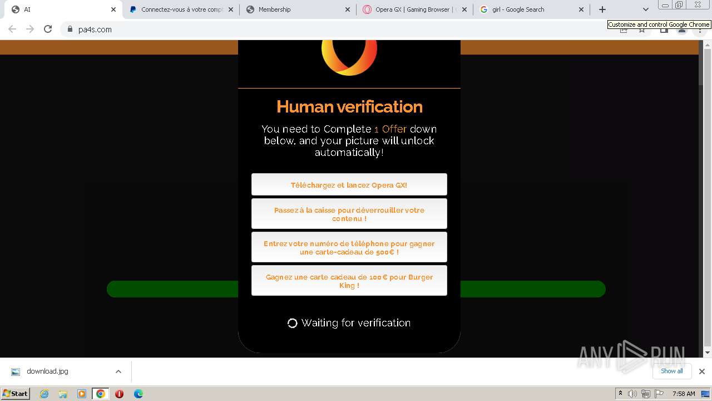The image size is (712, 401).
Task: Open Internet Explorer from the taskbar
Action: click(x=44, y=394)
